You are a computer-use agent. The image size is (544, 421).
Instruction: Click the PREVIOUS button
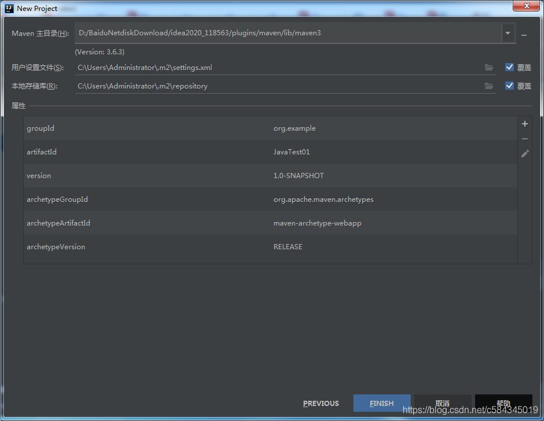tap(321, 403)
